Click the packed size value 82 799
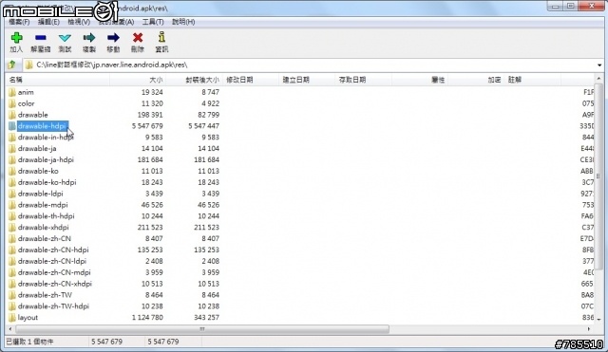The image size is (608, 352). pos(209,115)
